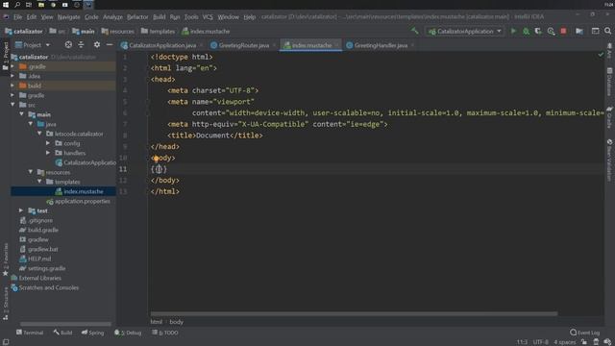Viewport: 615px width, 346px height.
Task: Open Database side tool window
Action: [x=609, y=82]
